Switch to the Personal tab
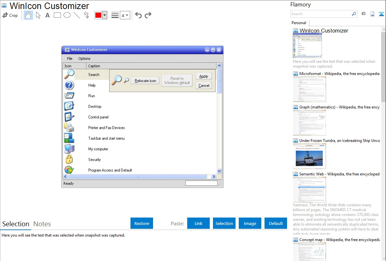The width and height of the screenshot is (386, 261). 299,23
